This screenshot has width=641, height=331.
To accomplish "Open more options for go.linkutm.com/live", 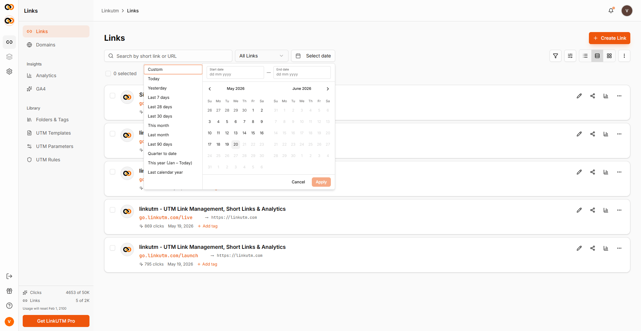I will [x=619, y=210].
